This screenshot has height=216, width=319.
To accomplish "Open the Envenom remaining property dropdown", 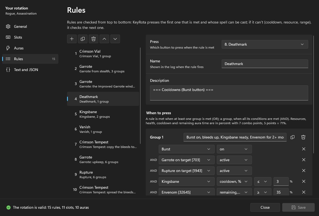I will 234,192.
